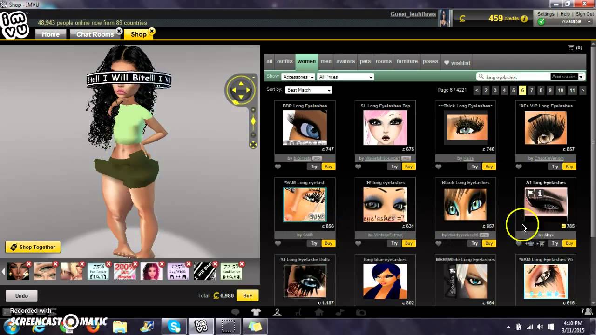Add A1 long Eyelashes to cart
The height and width of the screenshot is (335, 596).
tap(541, 243)
